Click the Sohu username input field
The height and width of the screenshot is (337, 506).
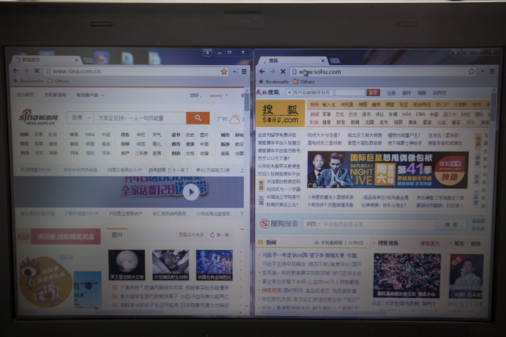point(312,92)
